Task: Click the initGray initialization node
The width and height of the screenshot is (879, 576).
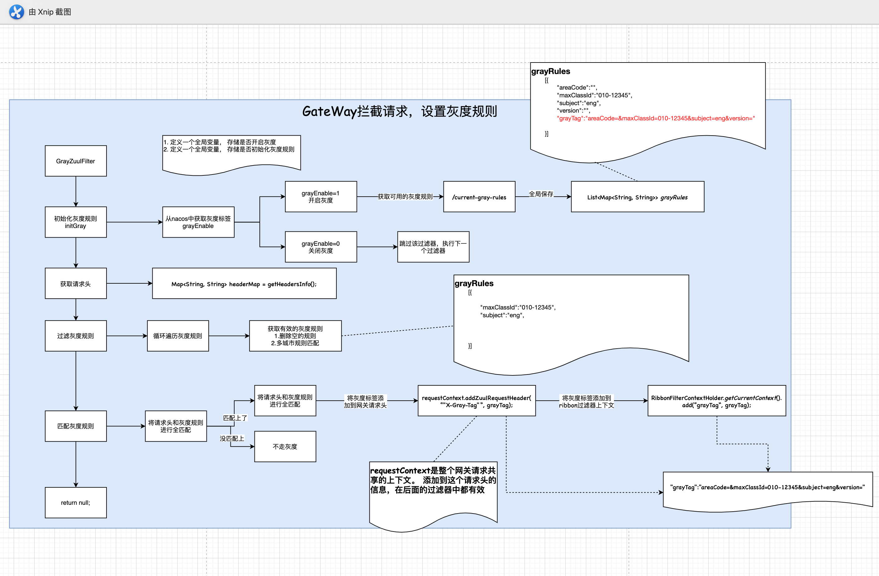Action: tap(76, 222)
